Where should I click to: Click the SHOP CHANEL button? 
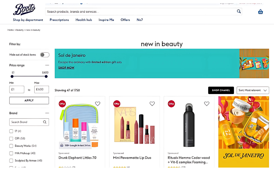point(221,90)
